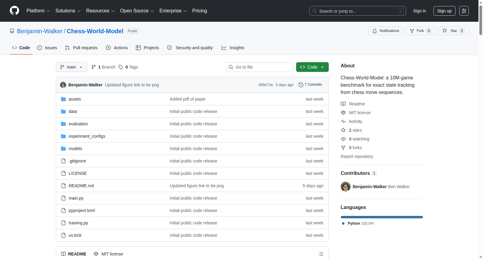Click the Python language bar
Image resolution: width=483 pixels, height=260 pixels.
[382, 217]
